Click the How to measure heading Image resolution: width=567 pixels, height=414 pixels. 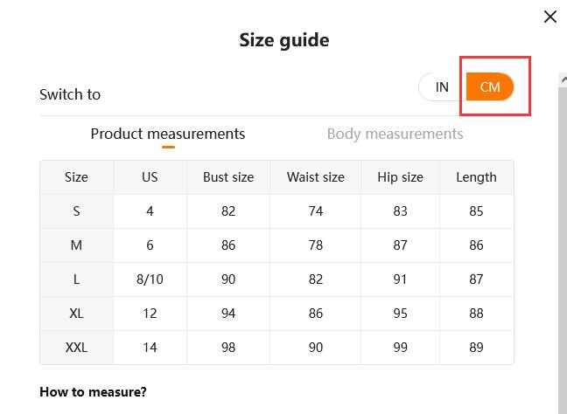93,391
